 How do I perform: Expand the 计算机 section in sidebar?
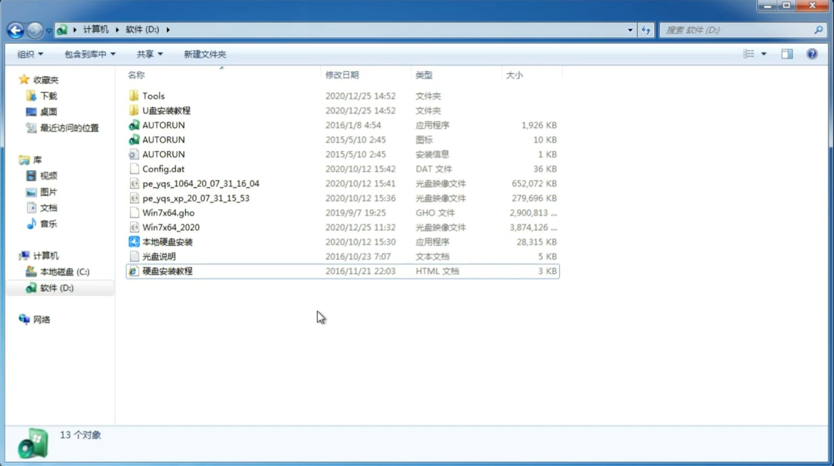[15, 255]
